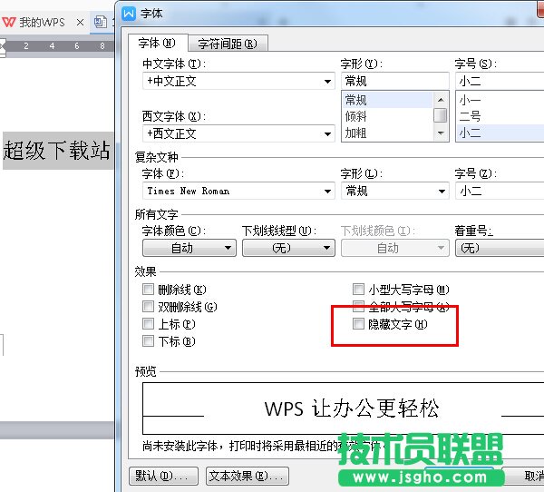Open the 下划线线型 dropdown
This screenshot has height=492, width=544.
click(327, 248)
